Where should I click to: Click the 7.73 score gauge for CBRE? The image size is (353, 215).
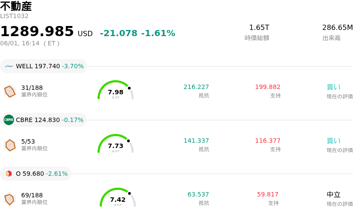pyautogui.click(x=116, y=144)
